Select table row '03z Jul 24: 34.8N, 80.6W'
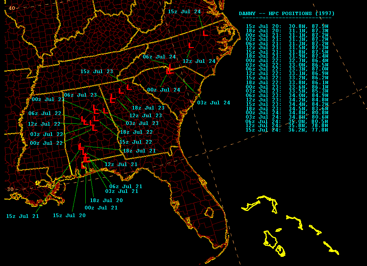 click(x=287, y=117)
